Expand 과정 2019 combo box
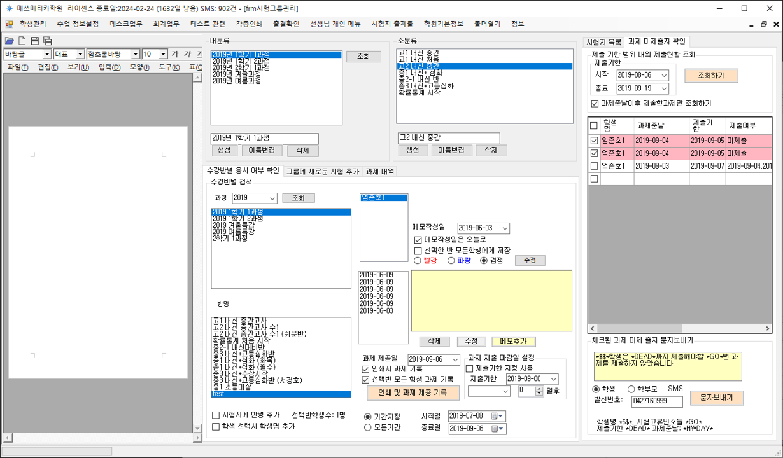This screenshot has width=783, height=458. point(272,198)
